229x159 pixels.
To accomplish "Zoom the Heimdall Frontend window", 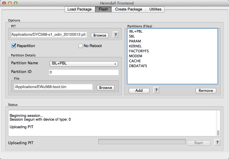I will [16, 3].
